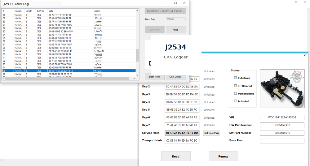The width and height of the screenshot is (310, 166).
Task: Restore the background main window
Action: [x=296, y=2]
